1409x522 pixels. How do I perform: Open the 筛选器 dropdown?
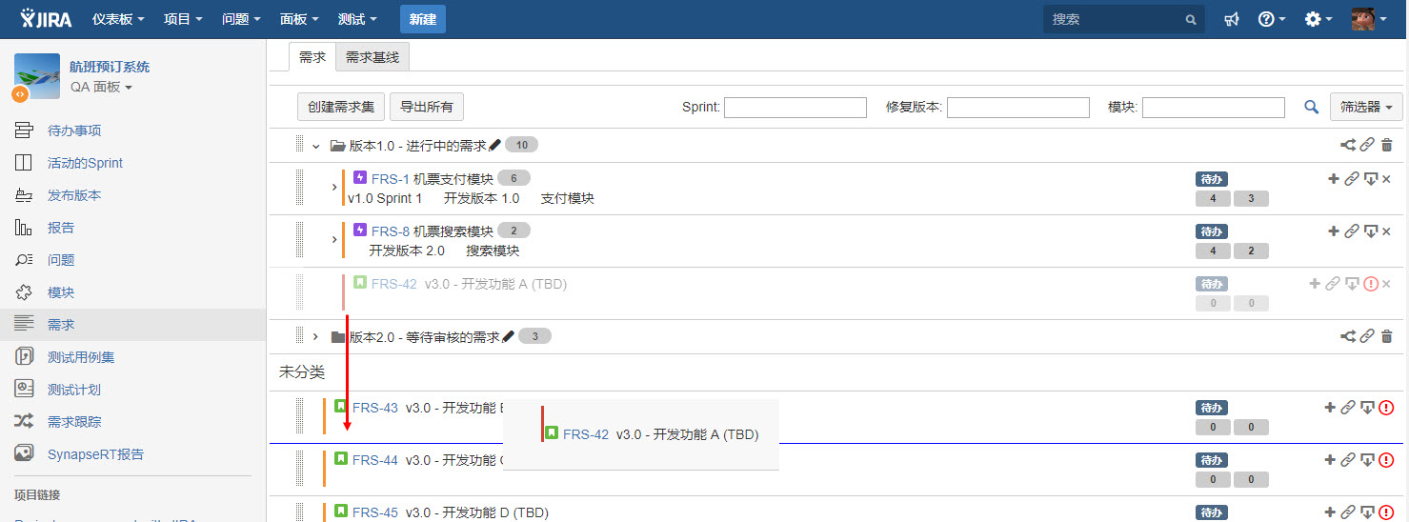click(1366, 107)
